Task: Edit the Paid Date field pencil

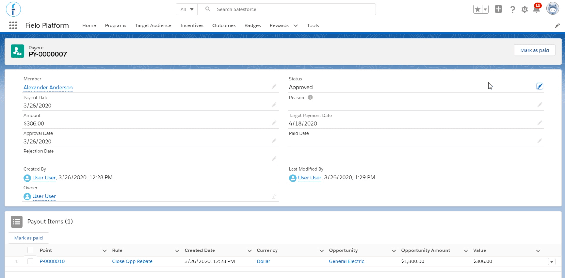Action: (539, 141)
